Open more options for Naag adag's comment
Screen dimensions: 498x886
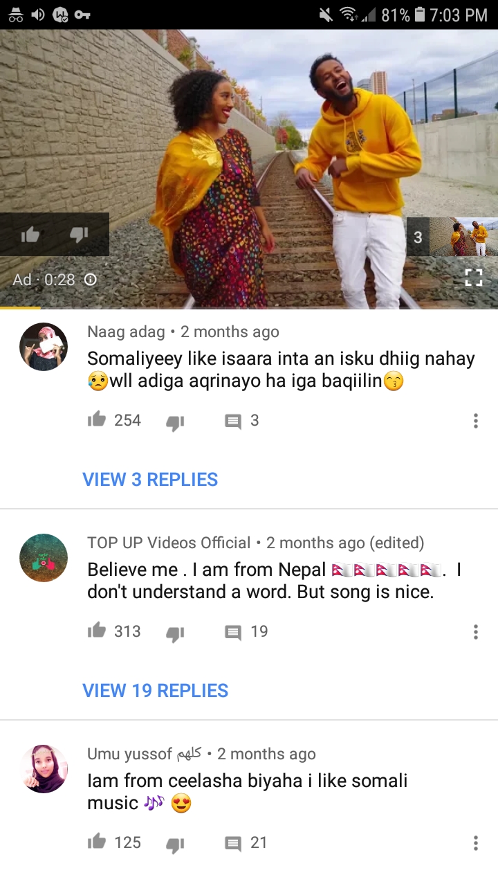coord(475,421)
